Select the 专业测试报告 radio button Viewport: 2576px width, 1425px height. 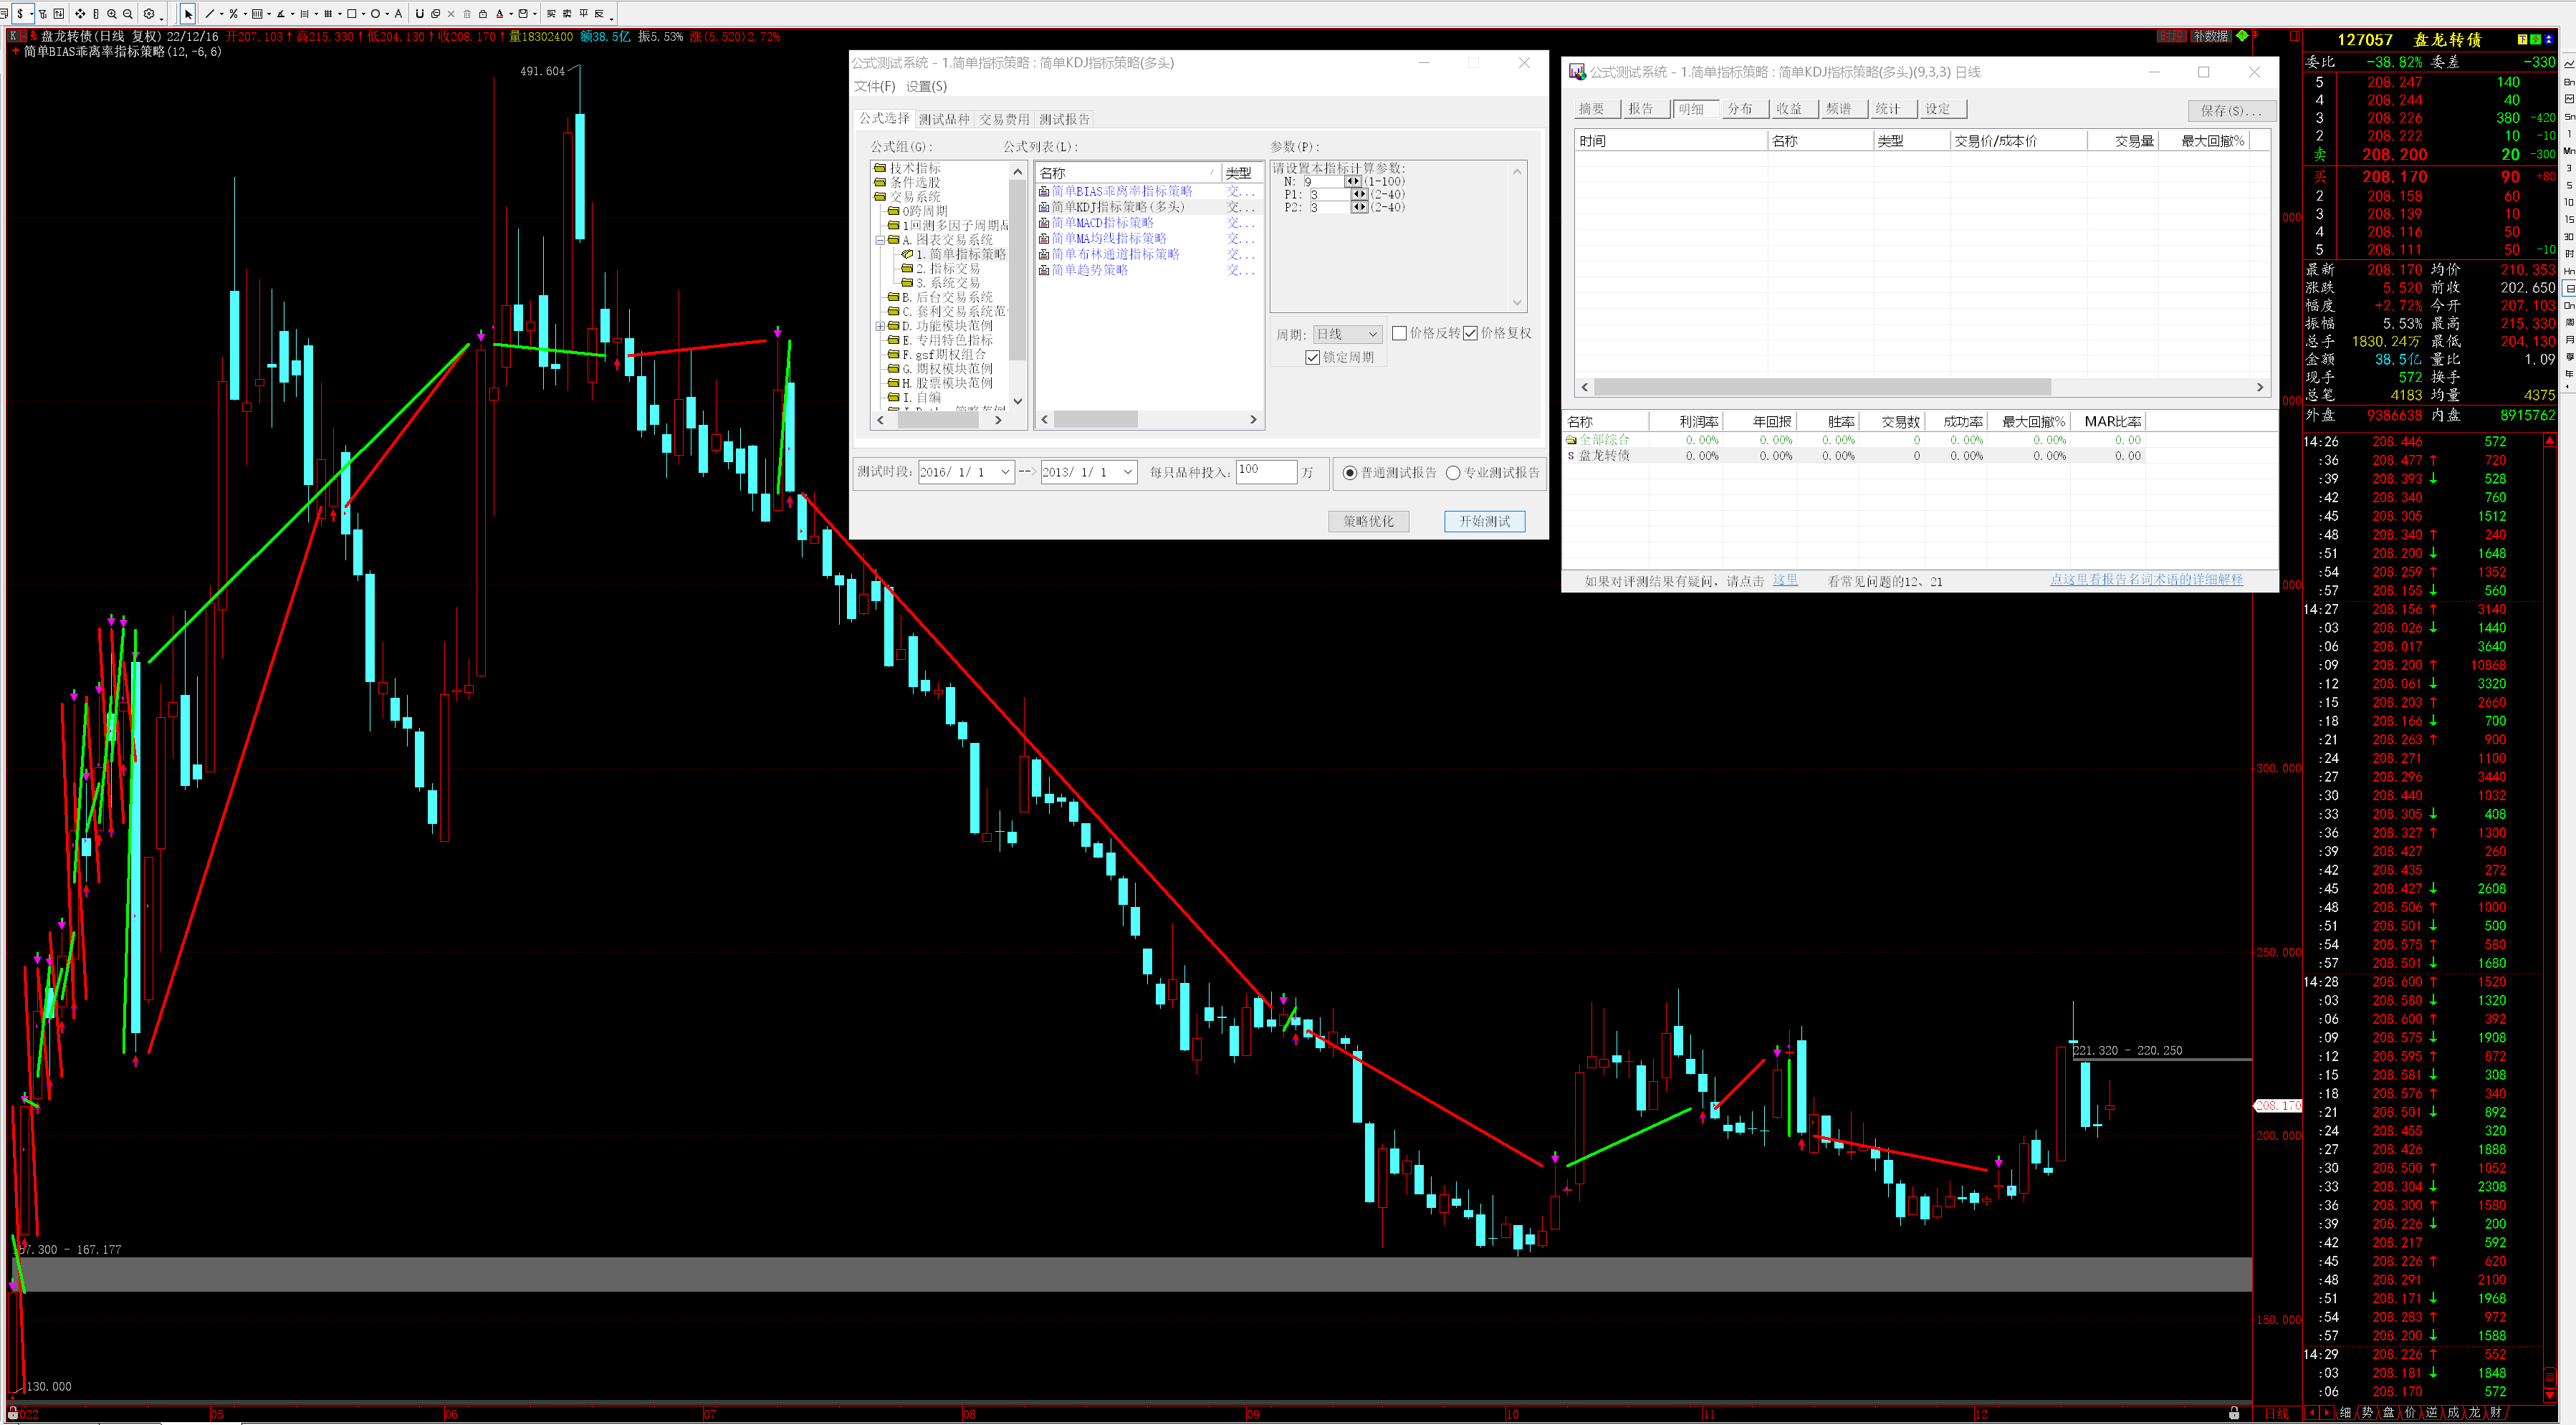pos(1453,473)
